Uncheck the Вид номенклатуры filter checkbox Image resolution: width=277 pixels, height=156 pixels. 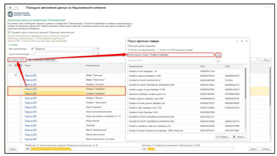pos(32,49)
